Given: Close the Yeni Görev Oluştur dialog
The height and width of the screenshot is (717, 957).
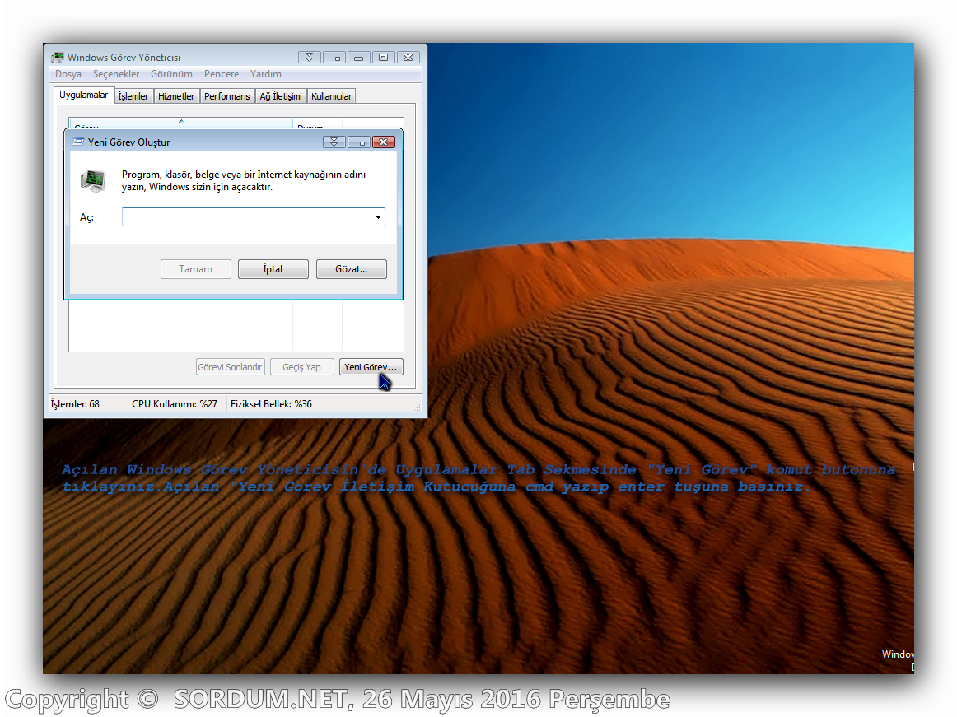Looking at the screenshot, I should (383, 142).
